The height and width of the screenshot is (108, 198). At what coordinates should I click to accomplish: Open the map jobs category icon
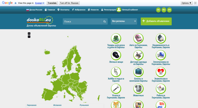(x=161, y=89)
